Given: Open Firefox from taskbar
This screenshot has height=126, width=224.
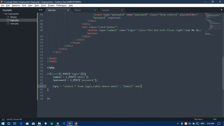Looking at the screenshot, I should tap(76, 124).
